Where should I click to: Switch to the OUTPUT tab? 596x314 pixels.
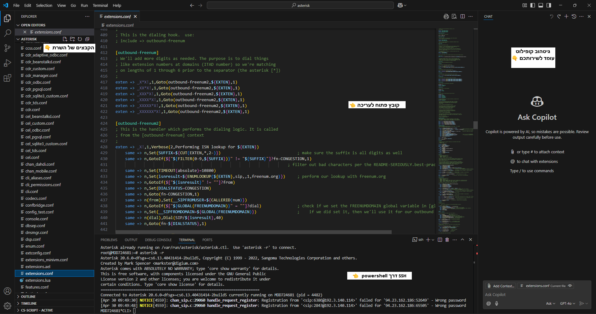click(131, 240)
